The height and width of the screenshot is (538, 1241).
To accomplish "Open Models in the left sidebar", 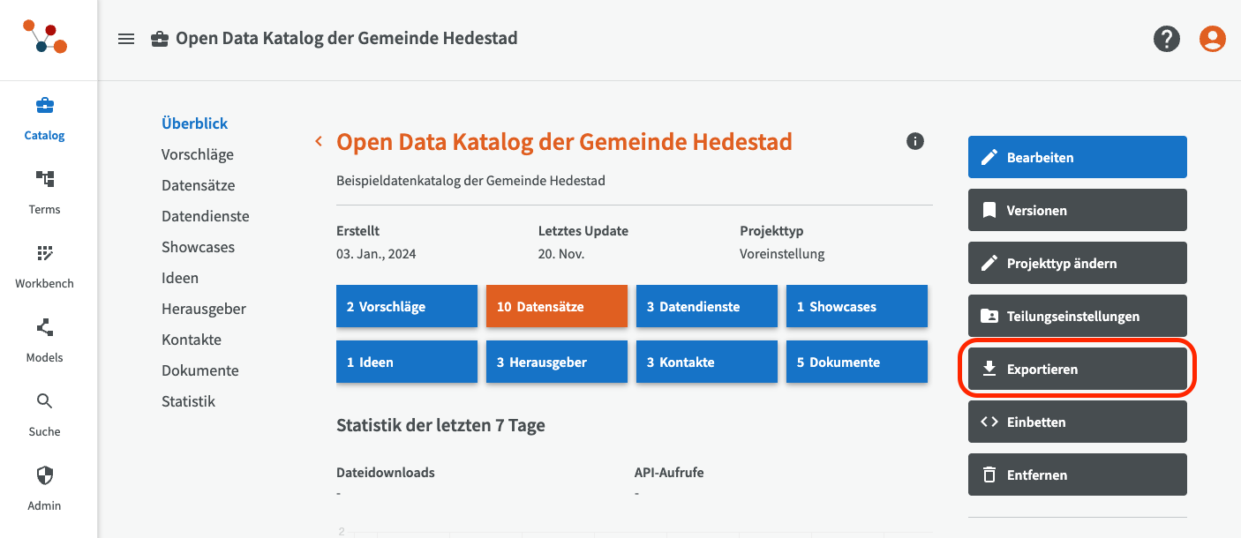I will tap(44, 328).
